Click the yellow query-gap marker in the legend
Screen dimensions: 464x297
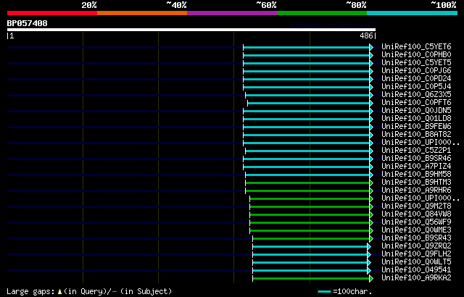pos(59,292)
